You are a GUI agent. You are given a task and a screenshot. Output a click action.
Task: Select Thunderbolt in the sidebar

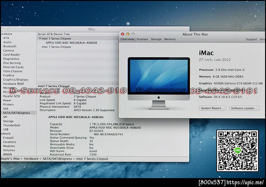click(x=12, y=125)
